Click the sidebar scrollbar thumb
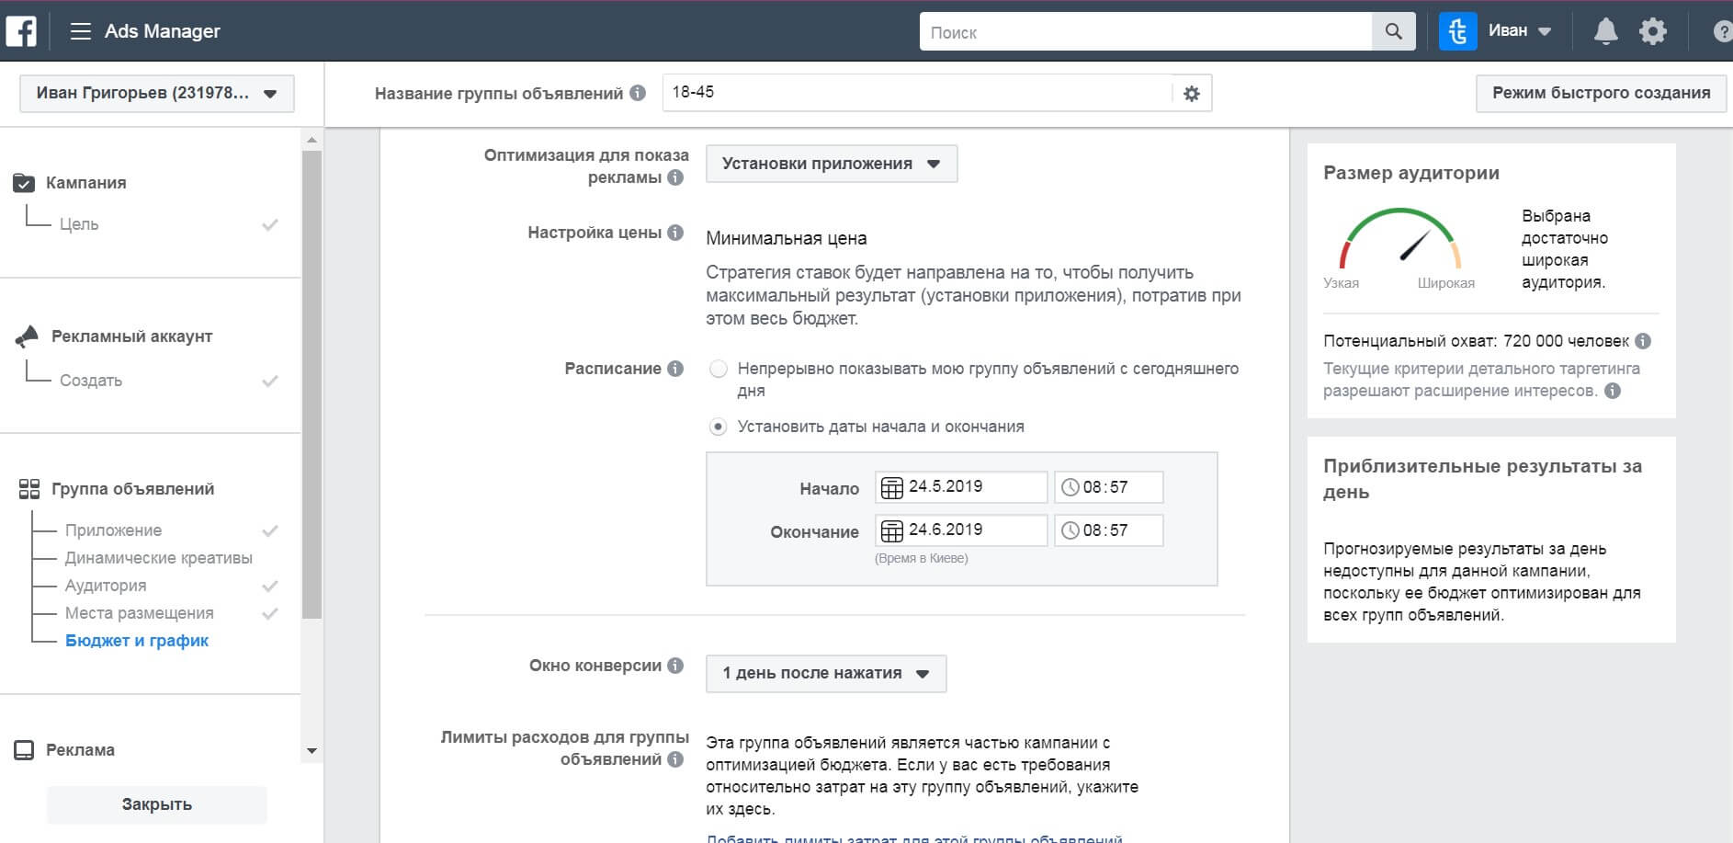 point(311,384)
